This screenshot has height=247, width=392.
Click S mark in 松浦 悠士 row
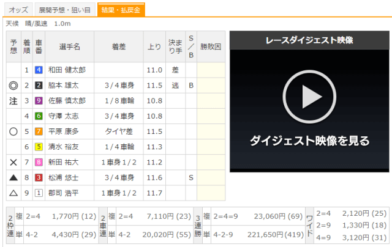[x=191, y=178]
